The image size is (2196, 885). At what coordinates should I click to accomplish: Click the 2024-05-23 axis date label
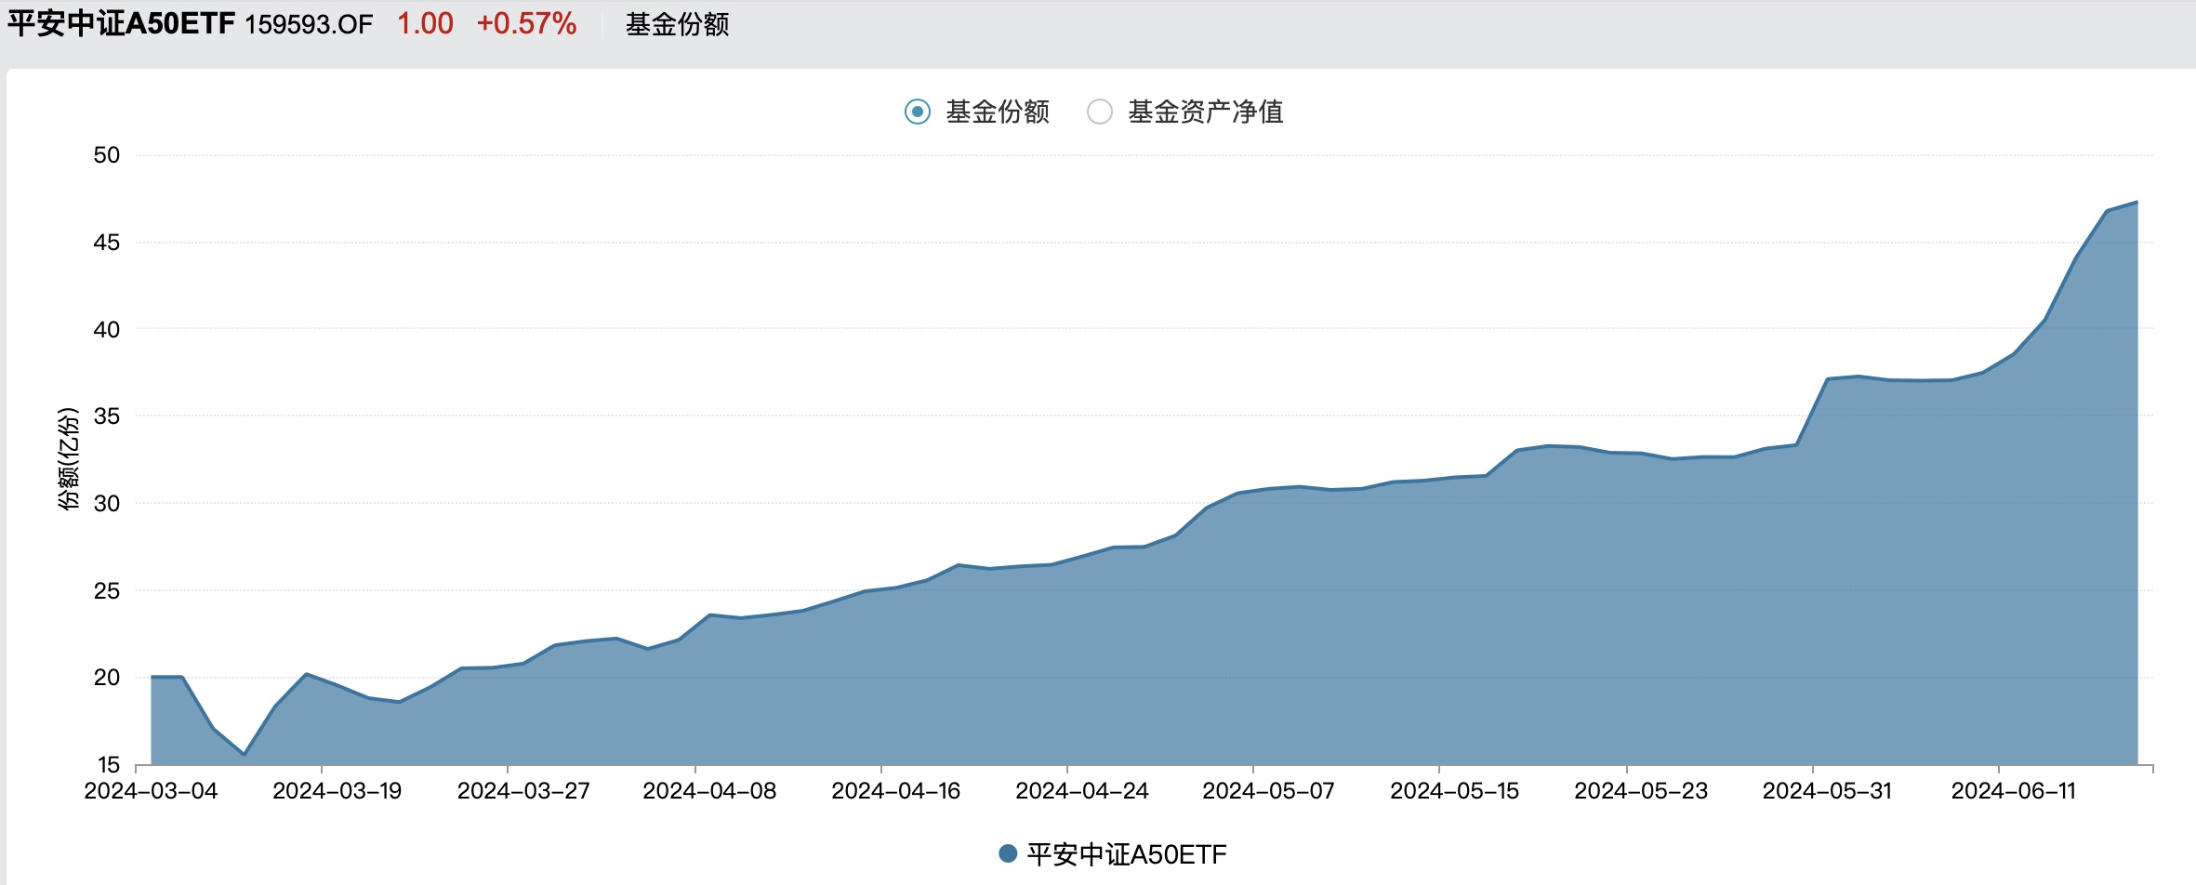click(x=1641, y=791)
